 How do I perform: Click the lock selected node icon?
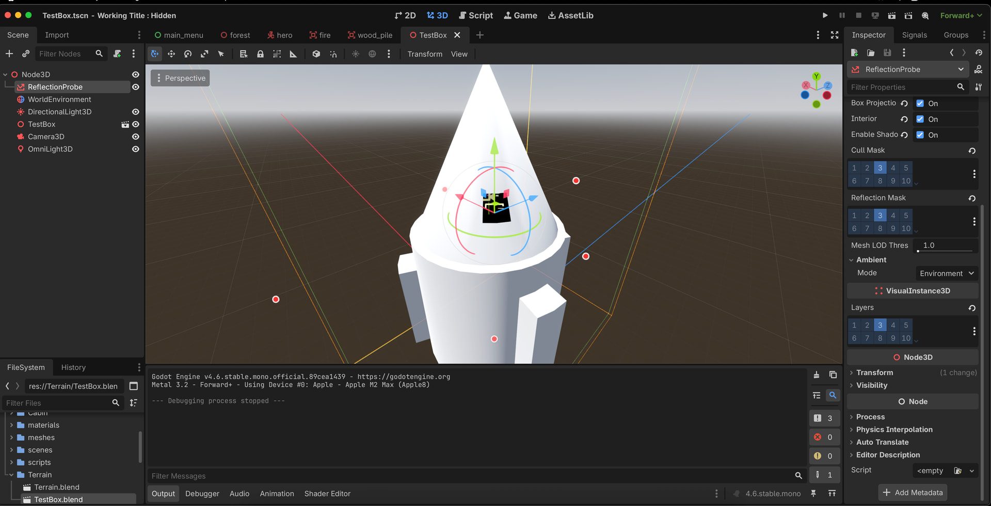(x=260, y=54)
